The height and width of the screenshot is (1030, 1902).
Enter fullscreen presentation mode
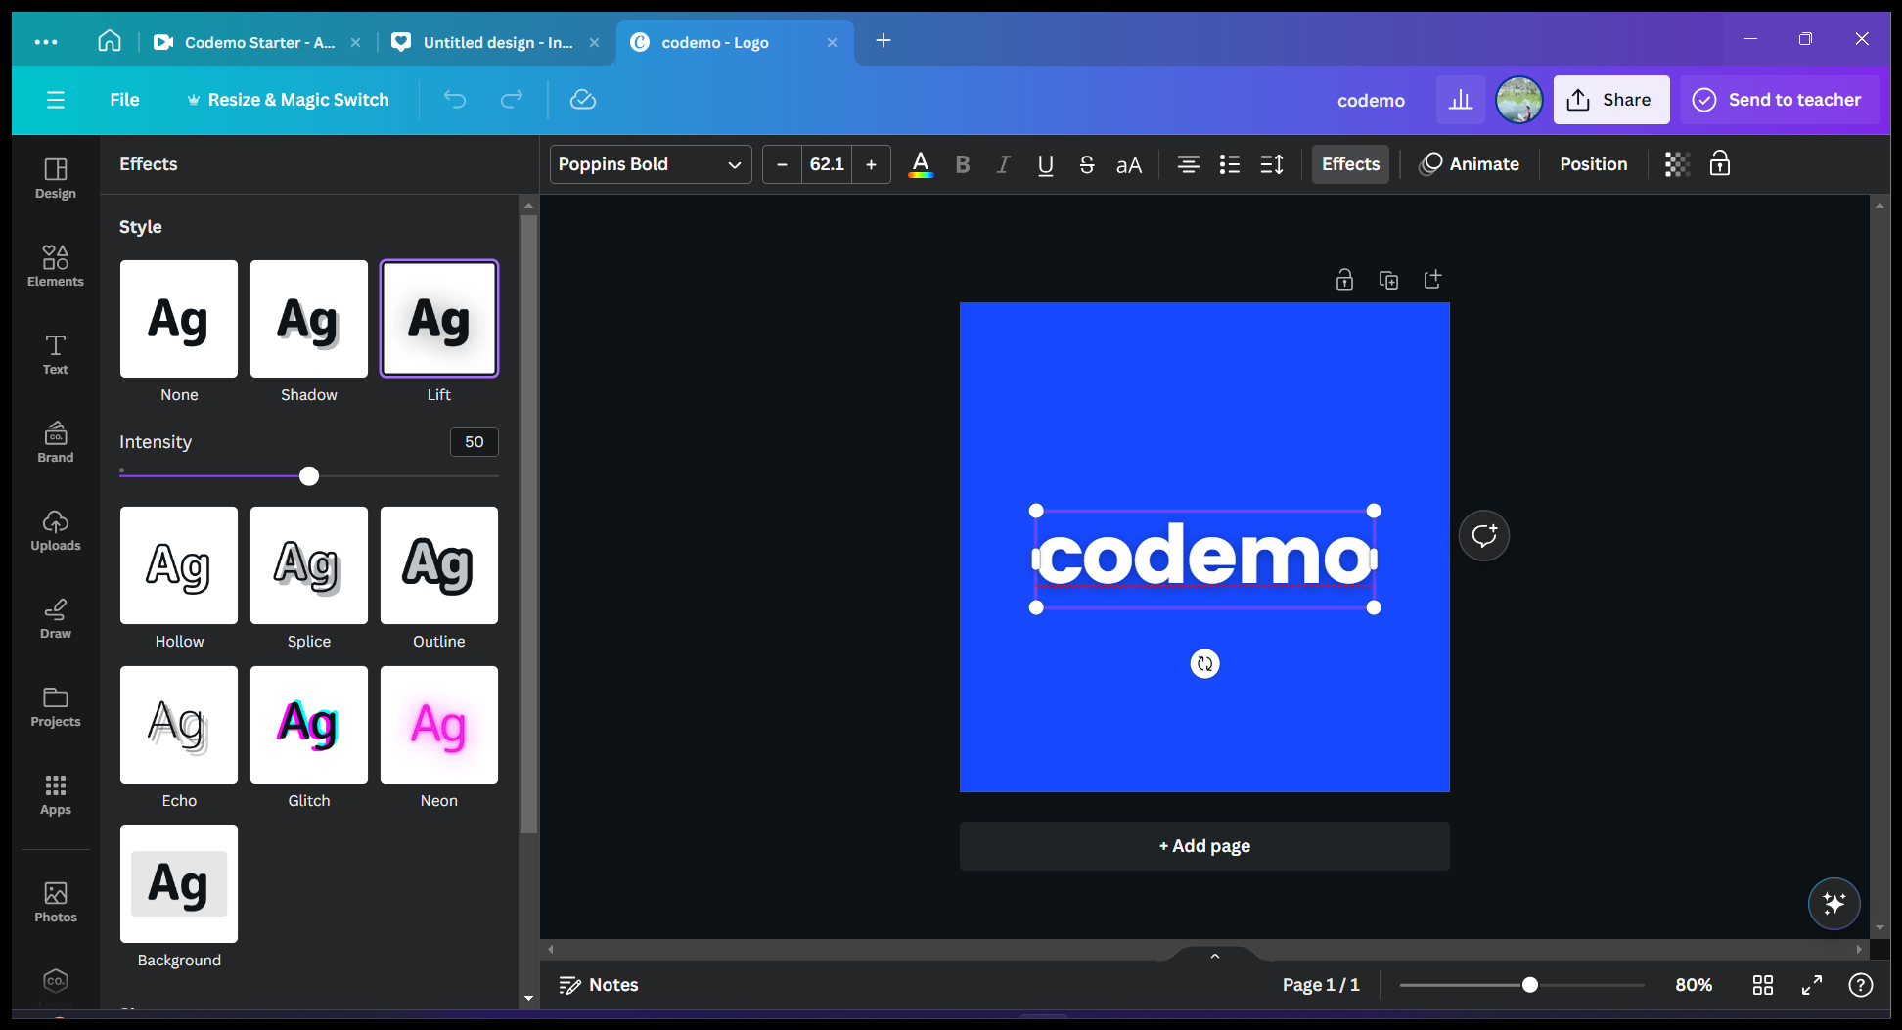point(1812,985)
